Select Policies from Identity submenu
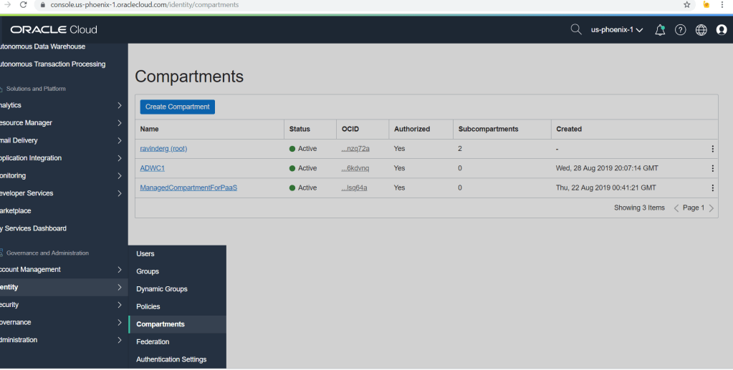This screenshot has height=370, width=733. 148,307
